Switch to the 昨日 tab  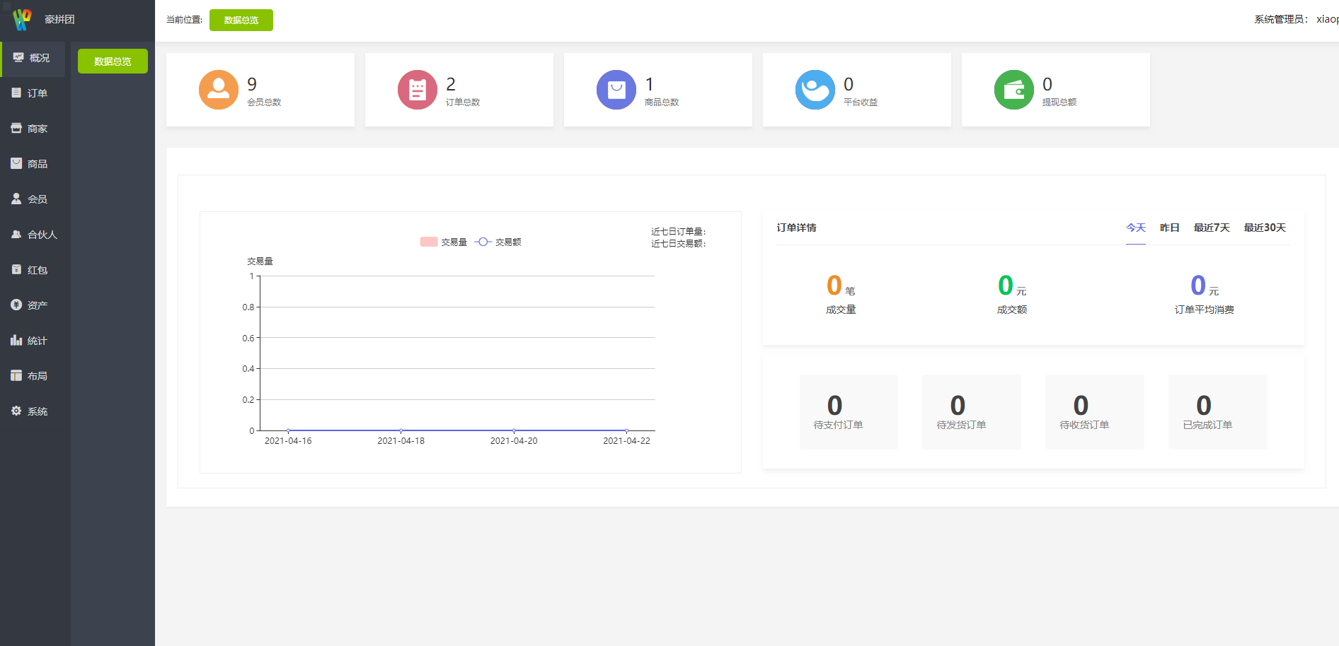point(1169,228)
